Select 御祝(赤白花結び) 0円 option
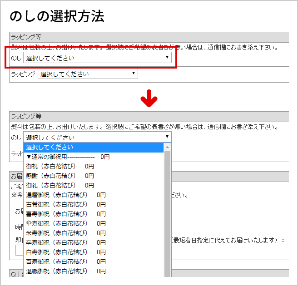The height and width of the screenshot is (286, 298). [x=93, y=166]
